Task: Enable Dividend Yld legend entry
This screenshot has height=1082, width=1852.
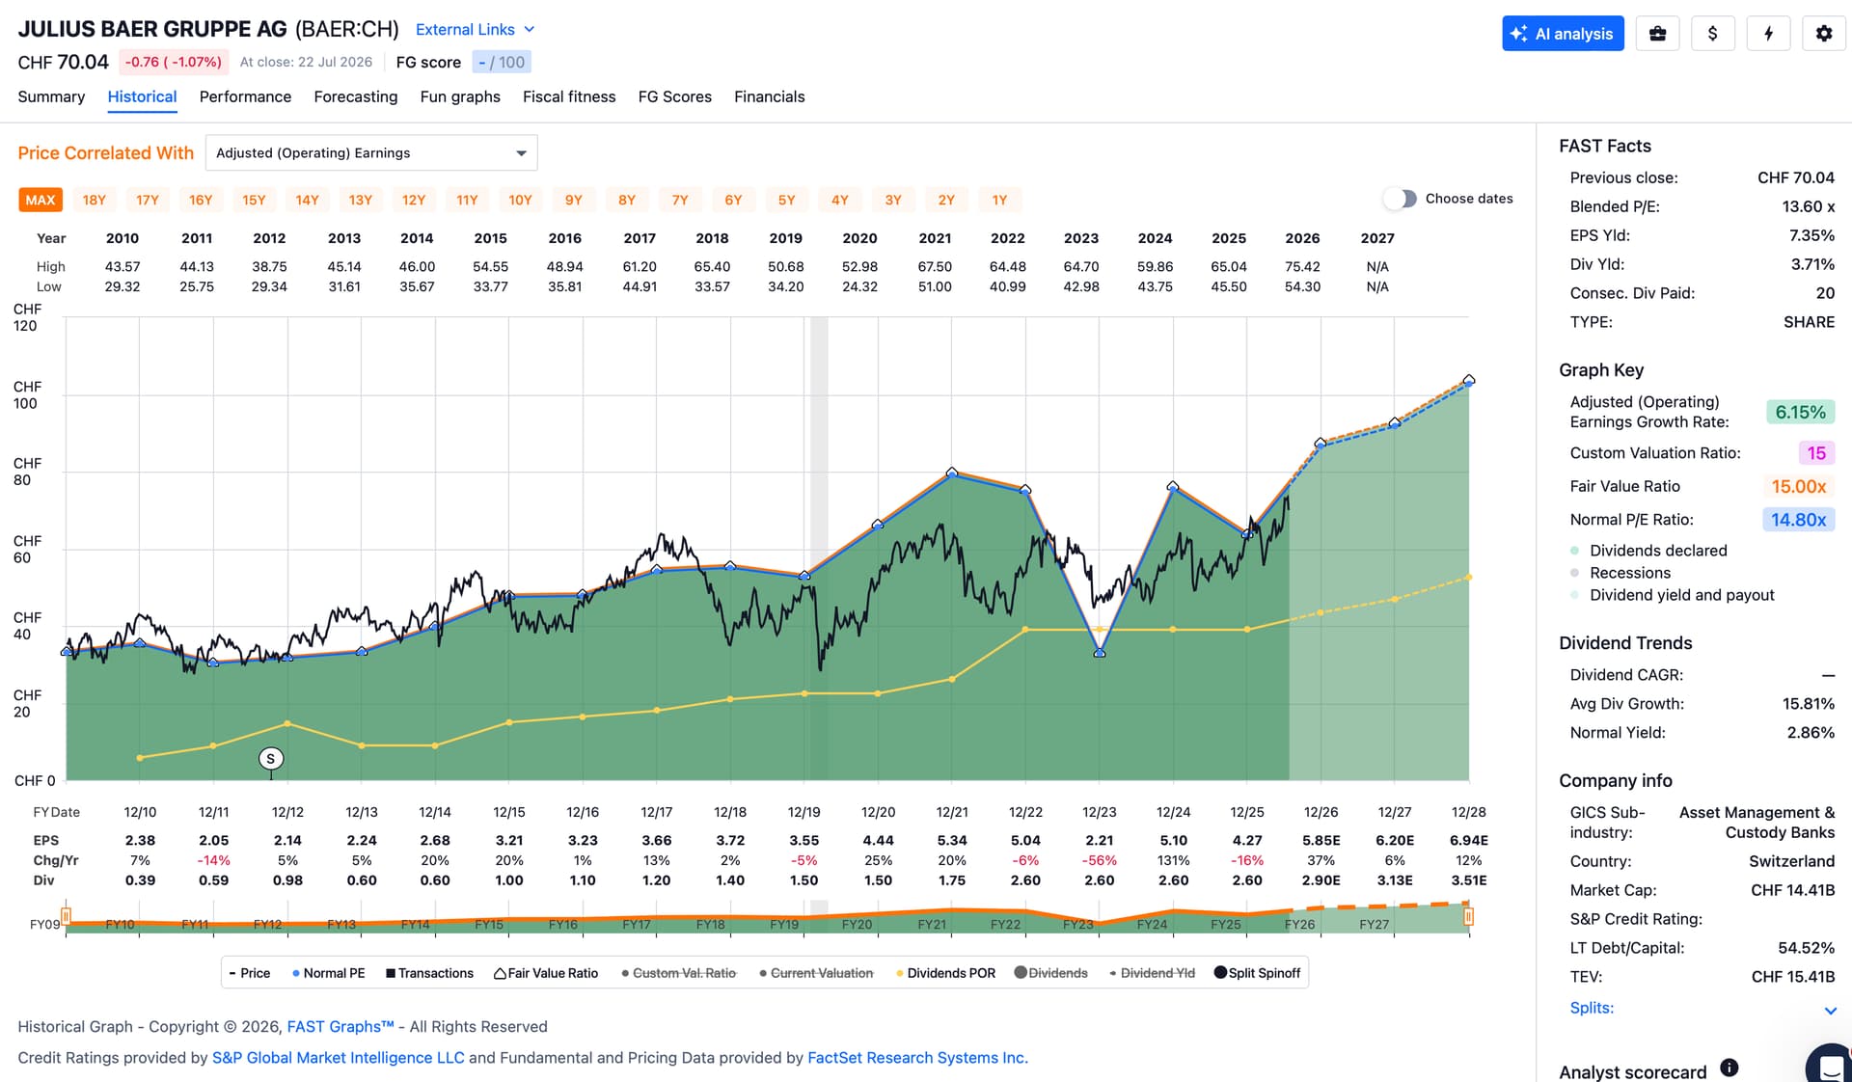Action: [1152, 973]
